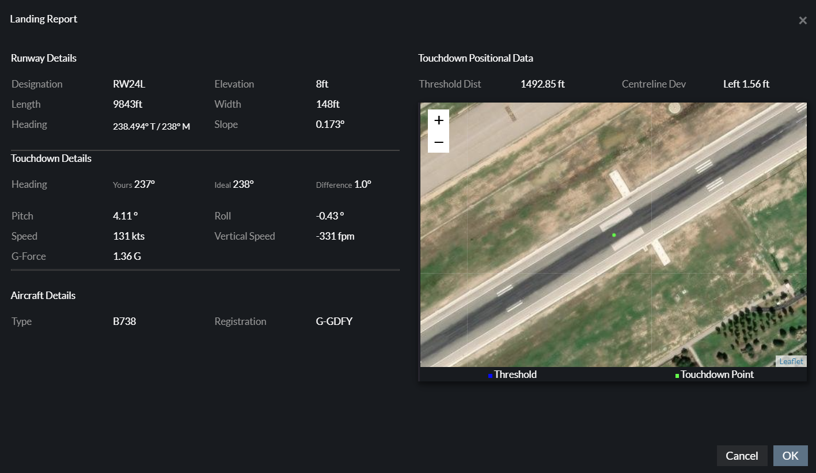816x473 pixels.
Task: Select the green Touchdown Point legend square
Action: pos(675,374)
